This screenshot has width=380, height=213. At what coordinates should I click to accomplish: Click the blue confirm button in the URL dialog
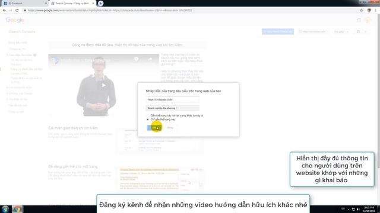point(154,128)
